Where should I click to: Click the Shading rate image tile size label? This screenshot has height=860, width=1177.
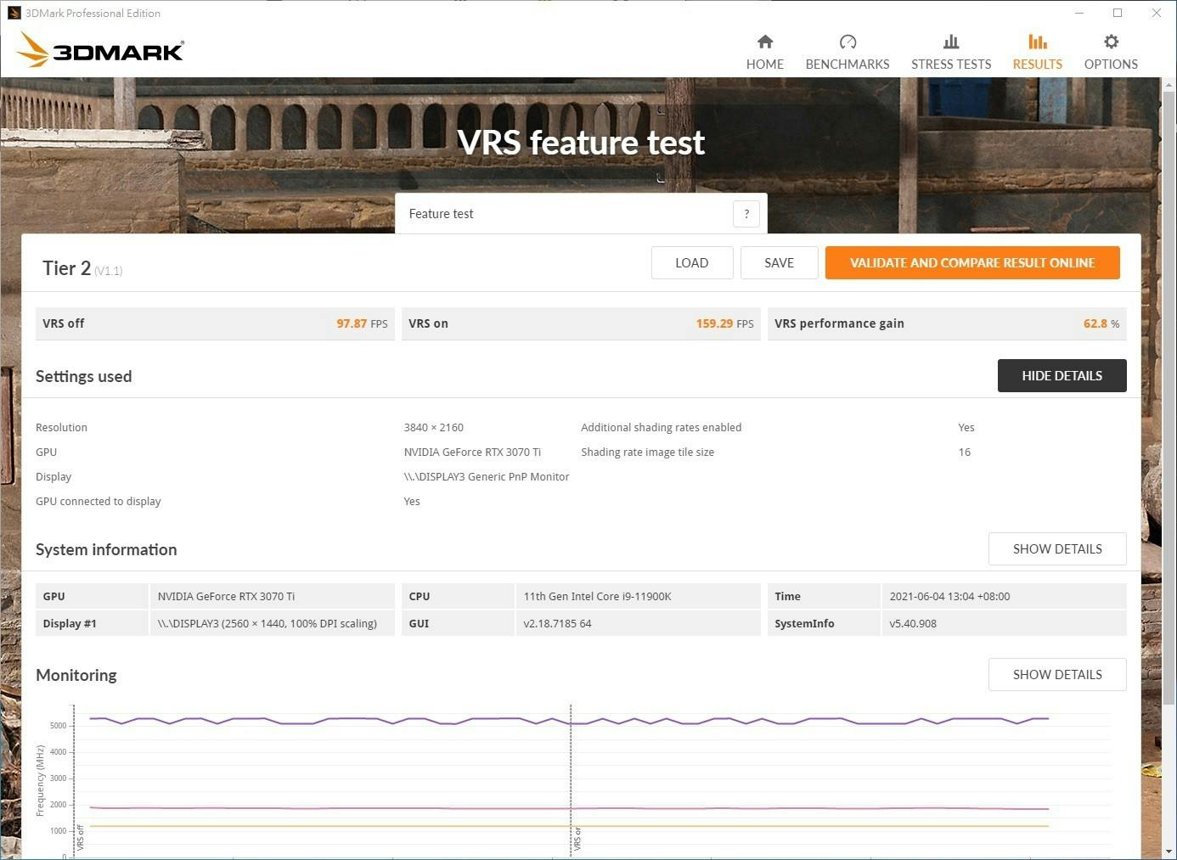point(648,452)
